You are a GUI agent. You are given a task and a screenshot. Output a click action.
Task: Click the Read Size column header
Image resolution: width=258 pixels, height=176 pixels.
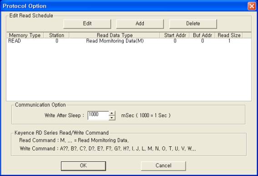tap(229, 35)
